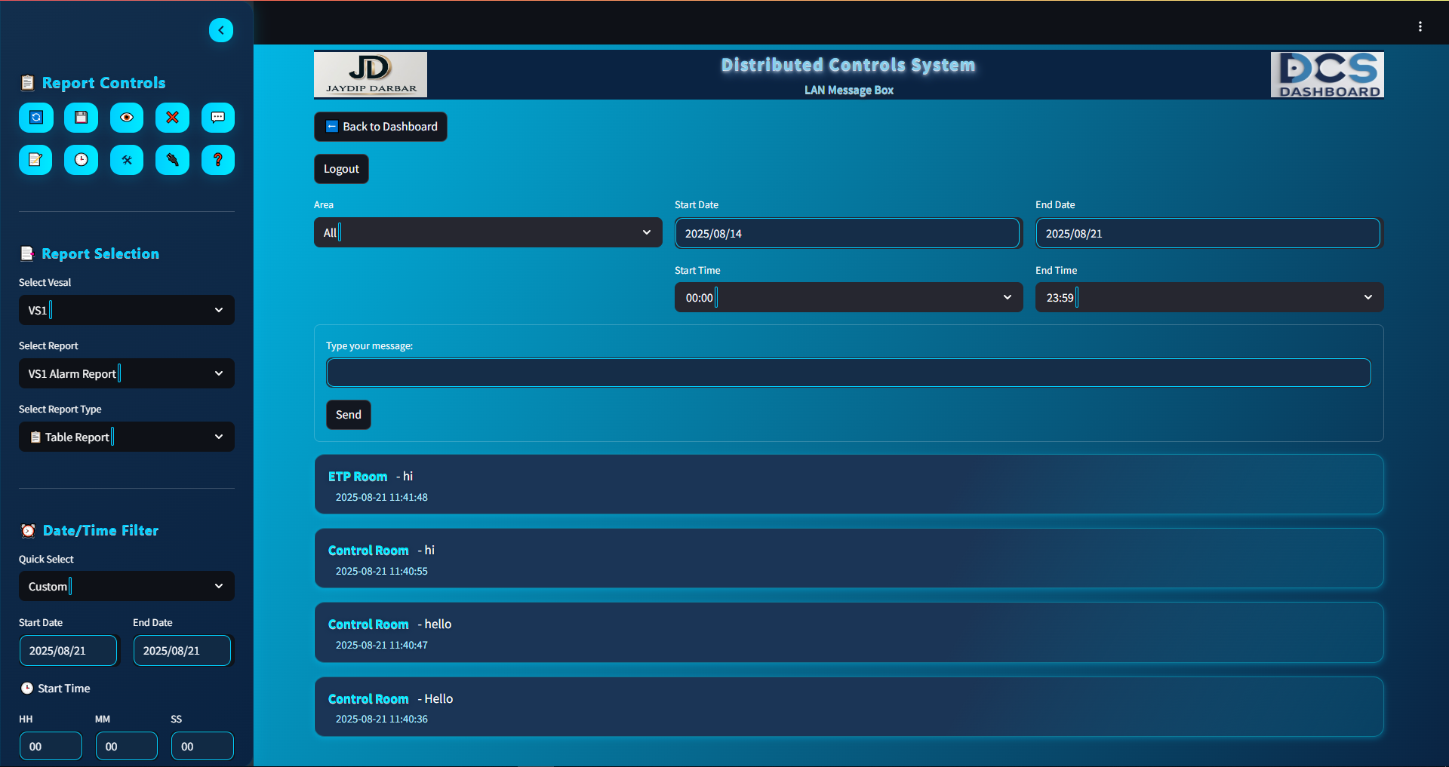The height and width of the screenshot is (767, 1449).
Task: Click the refresh icon in Report Controls
Action: click(x=35, y=118)
